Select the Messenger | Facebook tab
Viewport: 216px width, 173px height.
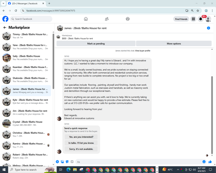26,3
